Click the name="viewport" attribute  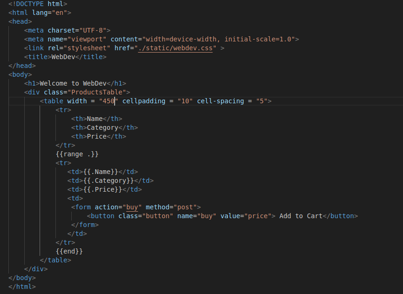(x=77, y=39)
